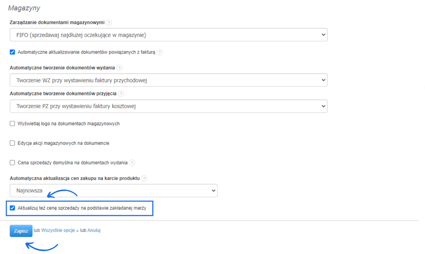Click the Magazyny section heading
425x254 pixels.
(24, 8)
